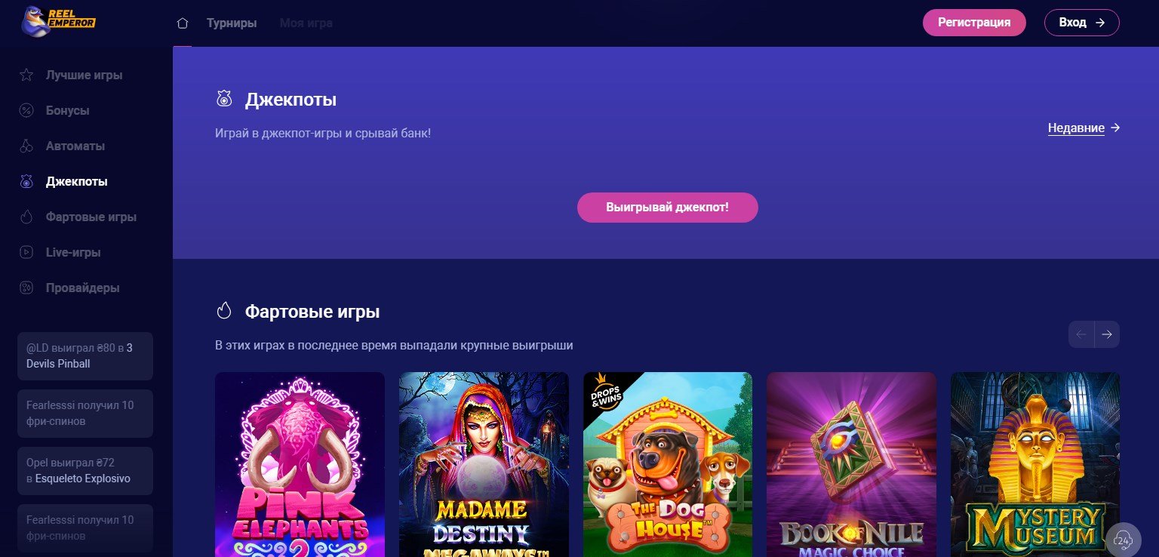The height and width of the screenshot is (557, 1159).
Task: Open the Pink Elephants 2 game thumbnail
Action: [300, 464]
